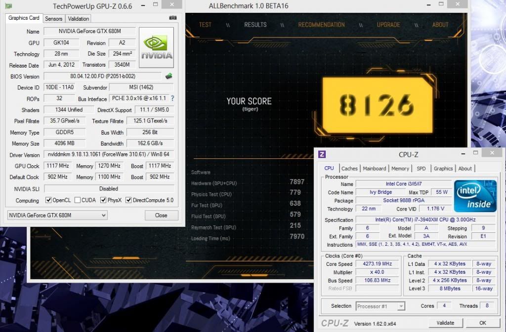
Task: Open the About tab in CPU-Z
Action: pyautogui.click(x=465, y=168)
